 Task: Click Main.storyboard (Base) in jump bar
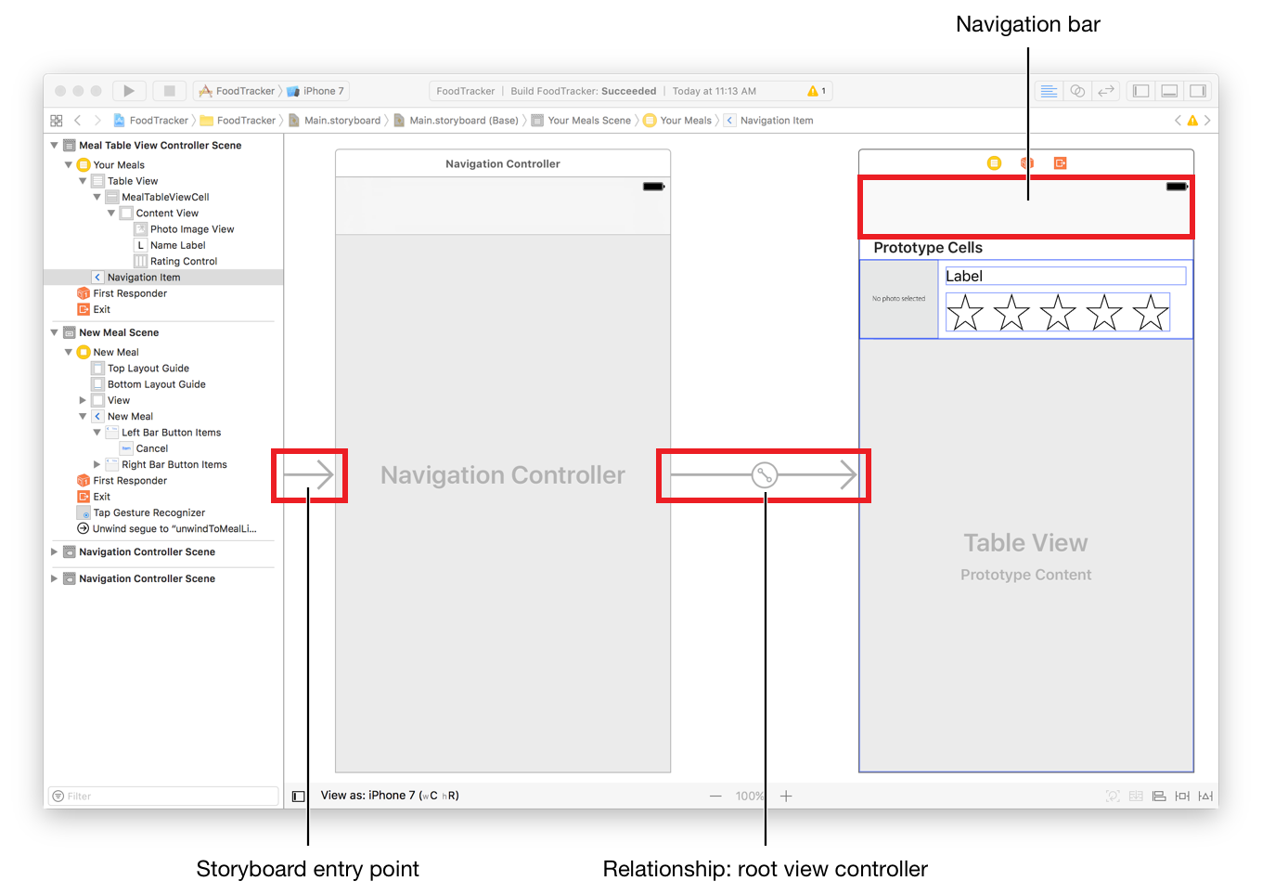[456, 121]
